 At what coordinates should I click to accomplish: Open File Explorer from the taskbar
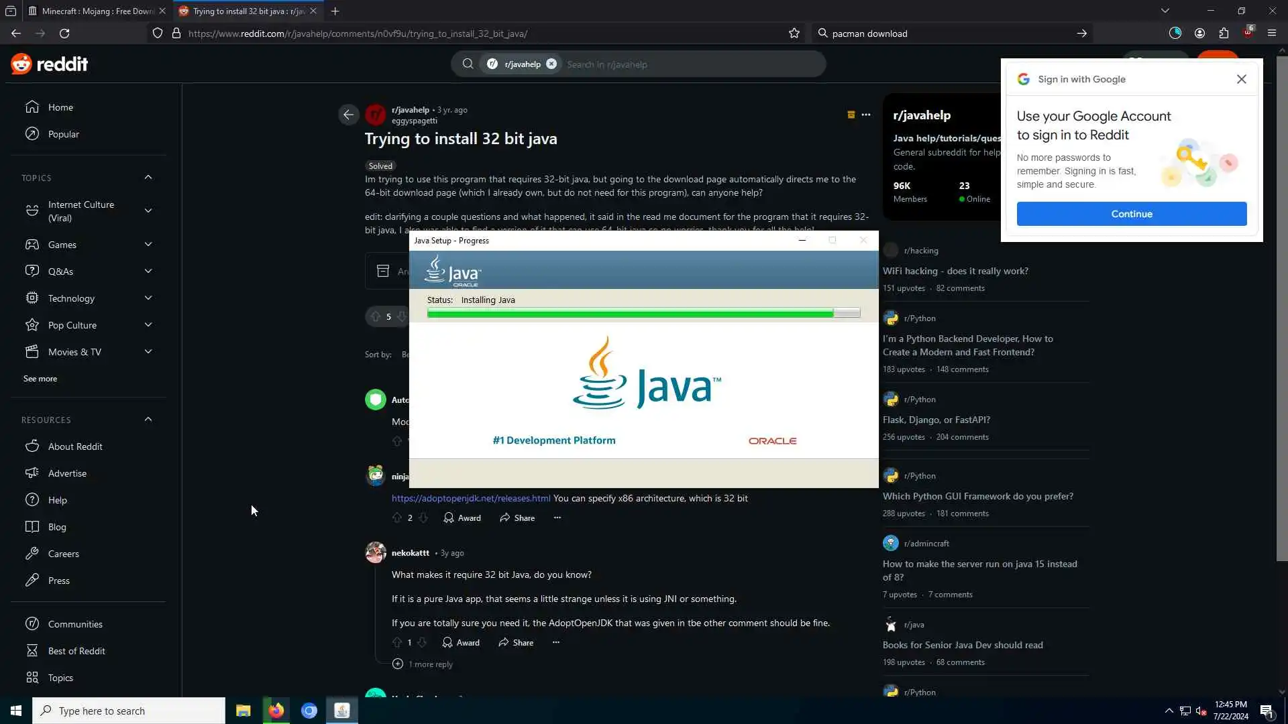243,711
